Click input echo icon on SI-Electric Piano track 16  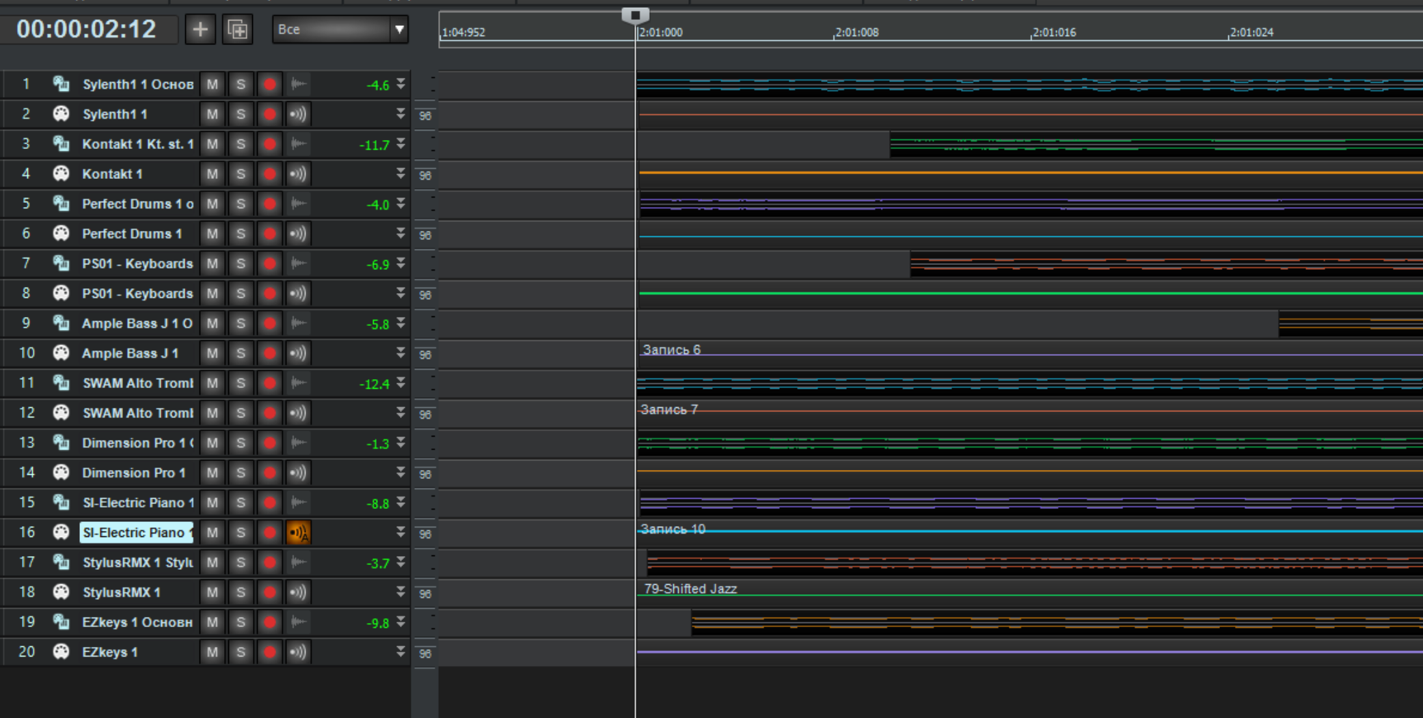point(298,532)
